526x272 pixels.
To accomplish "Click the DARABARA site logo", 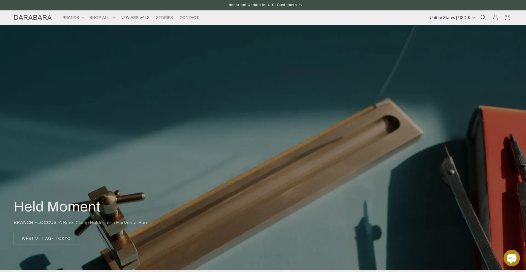I will point(33,18).
